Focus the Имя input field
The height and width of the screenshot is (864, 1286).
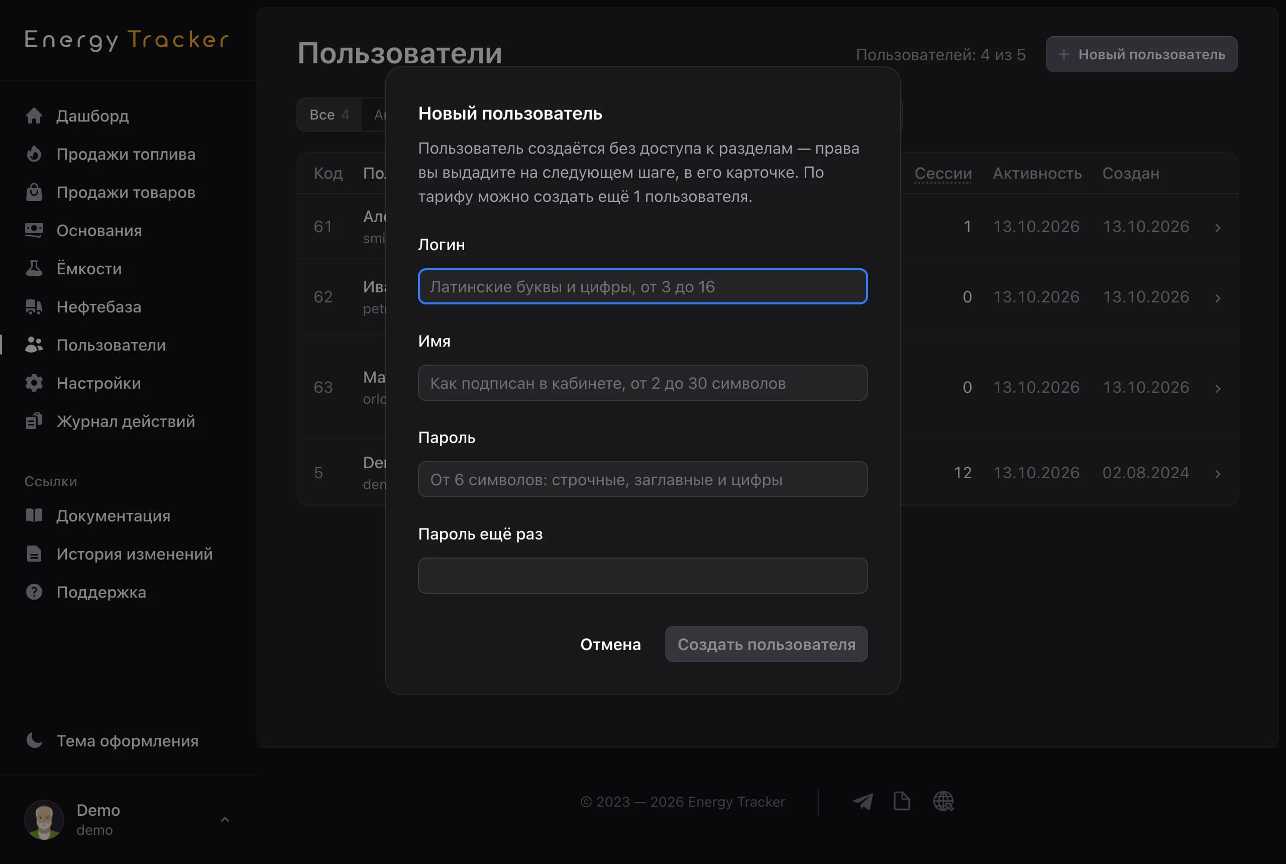click(x=642, y=383)
